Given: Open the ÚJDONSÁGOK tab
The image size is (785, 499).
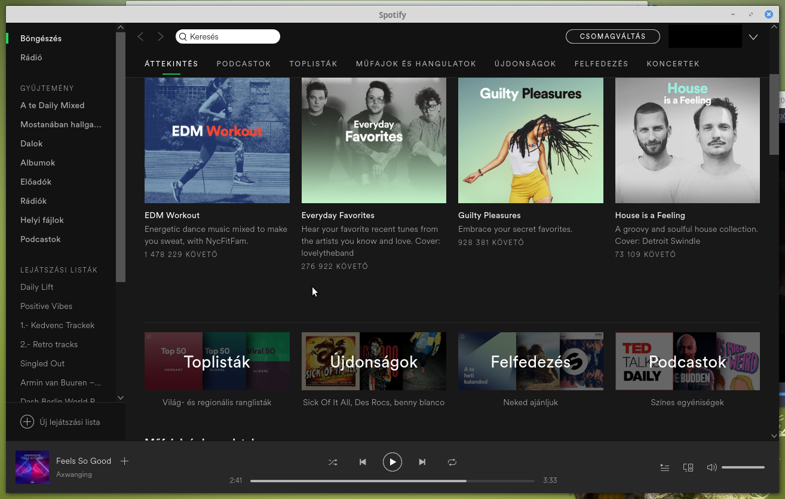Looking at the screenshot, I should click(x=526, y=64).
